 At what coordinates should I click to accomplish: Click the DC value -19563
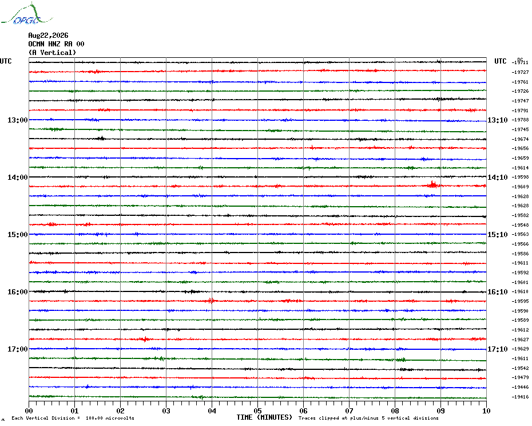(x=520, y=234)
